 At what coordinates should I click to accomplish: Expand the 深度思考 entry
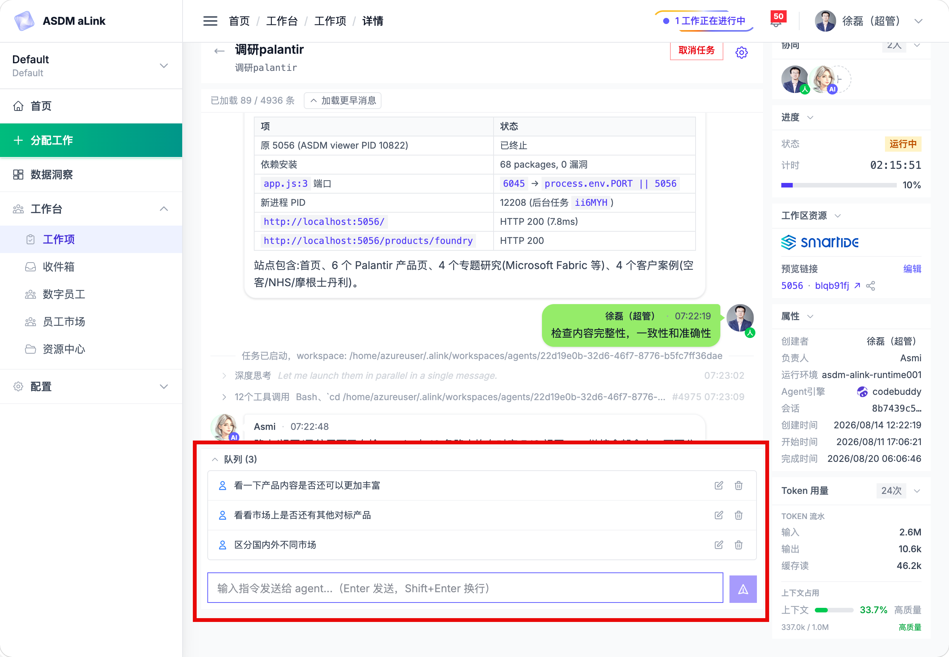pyautogui.click(x=224, y=375)
